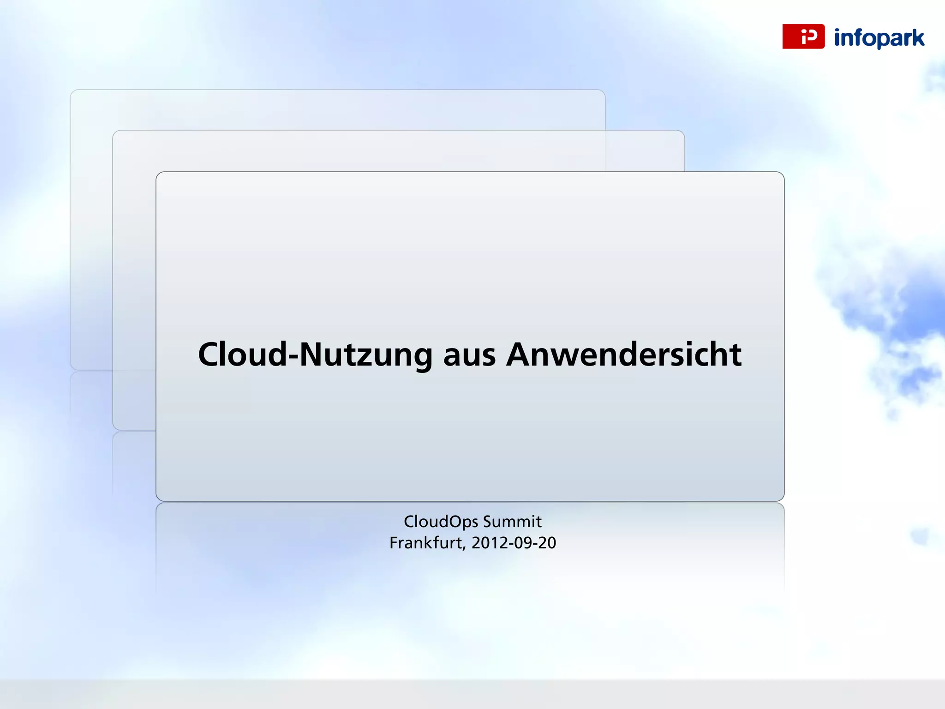This screenshot has width=945, height=709.
Task: Click the red iP logo icon
Action: [x=803, y=36]
